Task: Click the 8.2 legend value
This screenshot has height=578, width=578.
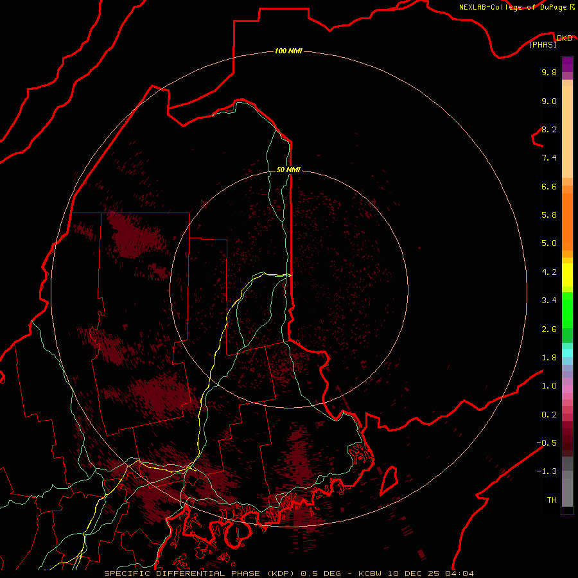Action: tap(549, 129)
